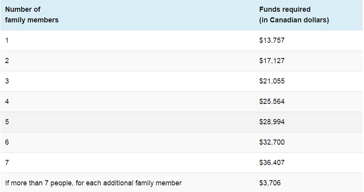The image size is (364, 192).
Task: Click family members row number 1
Action: point(7,40)
